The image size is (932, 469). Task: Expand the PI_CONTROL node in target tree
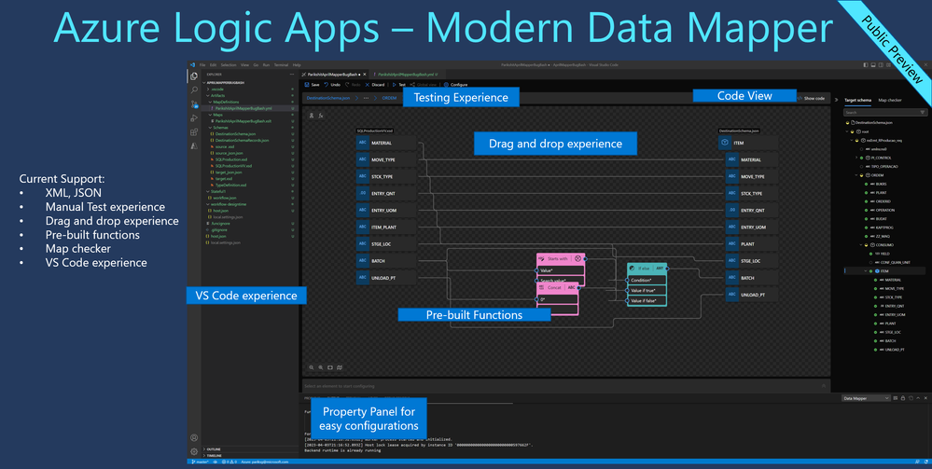click(857, 158)
